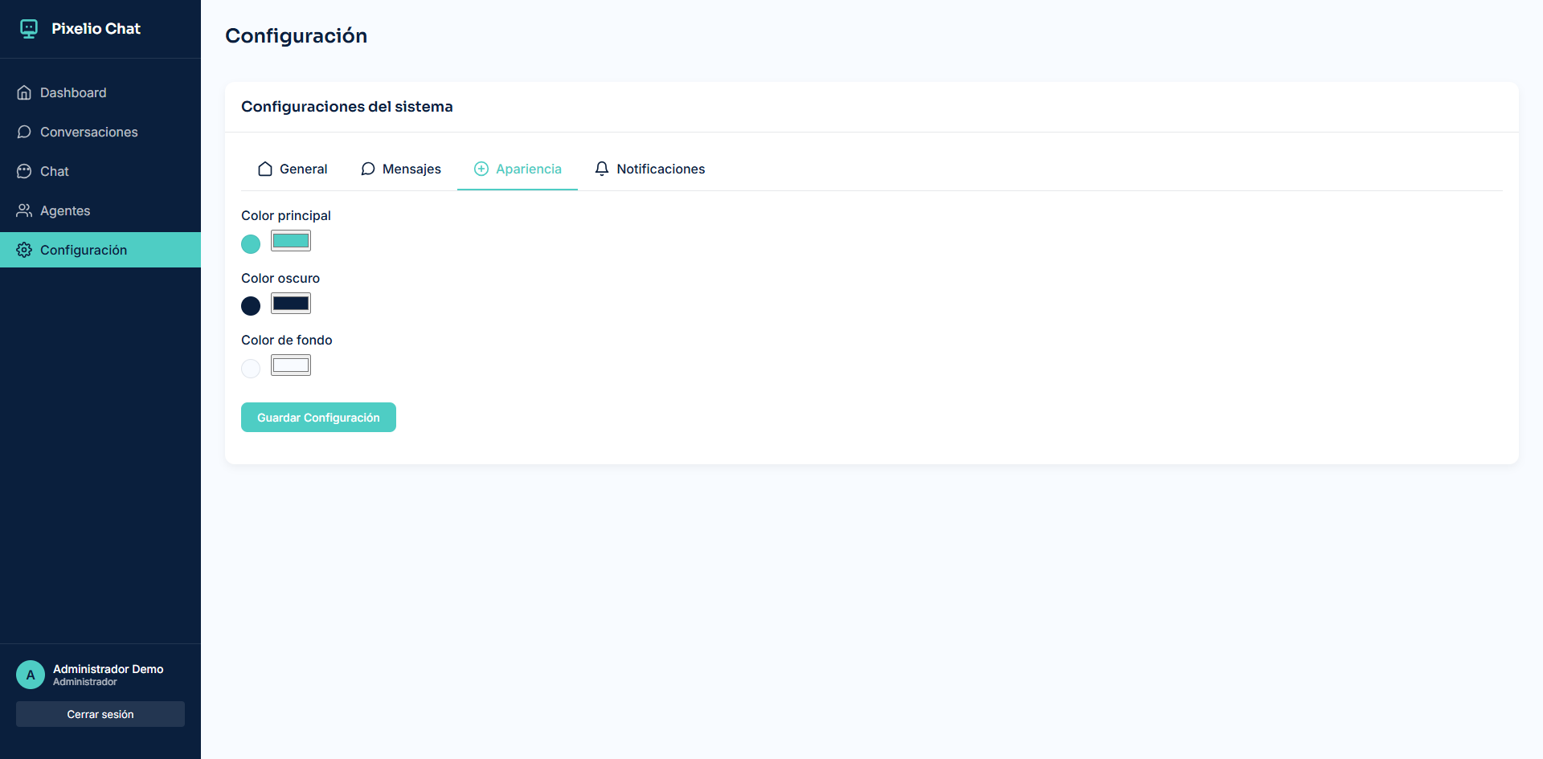
Task: Click the dark Color oscuro preview circle
Action: click(251, 306)
